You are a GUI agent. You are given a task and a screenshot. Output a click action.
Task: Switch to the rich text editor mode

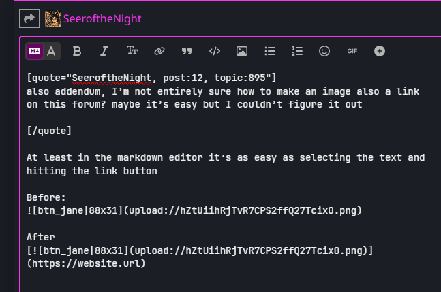click(x=51, y=51)
